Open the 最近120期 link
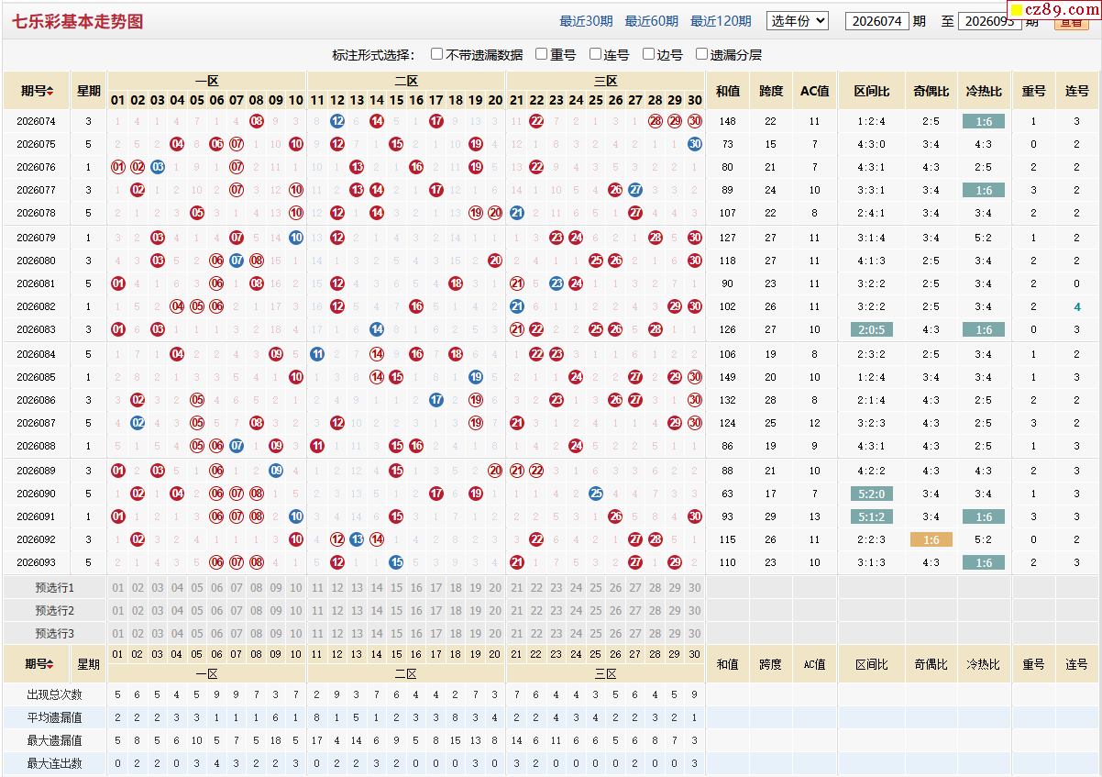 coord(721,21)
